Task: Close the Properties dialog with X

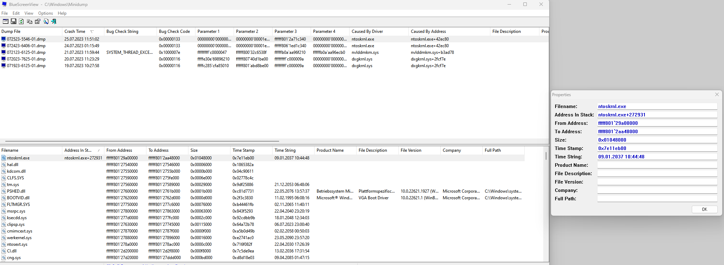Action: pos(717,94)
